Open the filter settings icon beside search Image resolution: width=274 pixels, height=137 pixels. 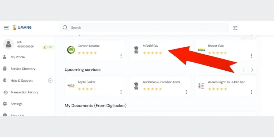pos(235,28)
